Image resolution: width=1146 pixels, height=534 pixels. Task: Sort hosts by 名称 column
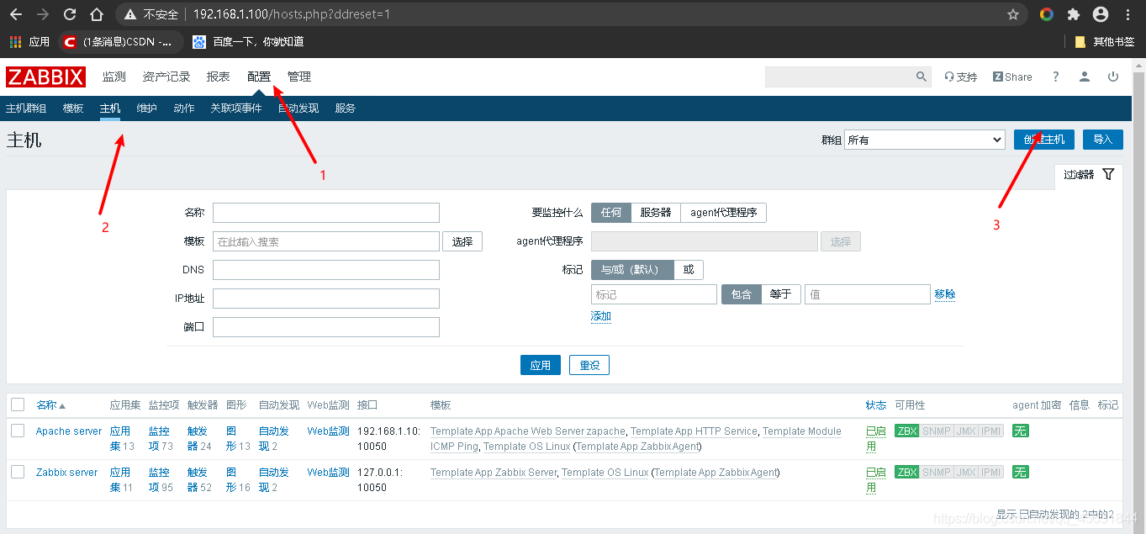pyautogui.click(x=50, y=404)
